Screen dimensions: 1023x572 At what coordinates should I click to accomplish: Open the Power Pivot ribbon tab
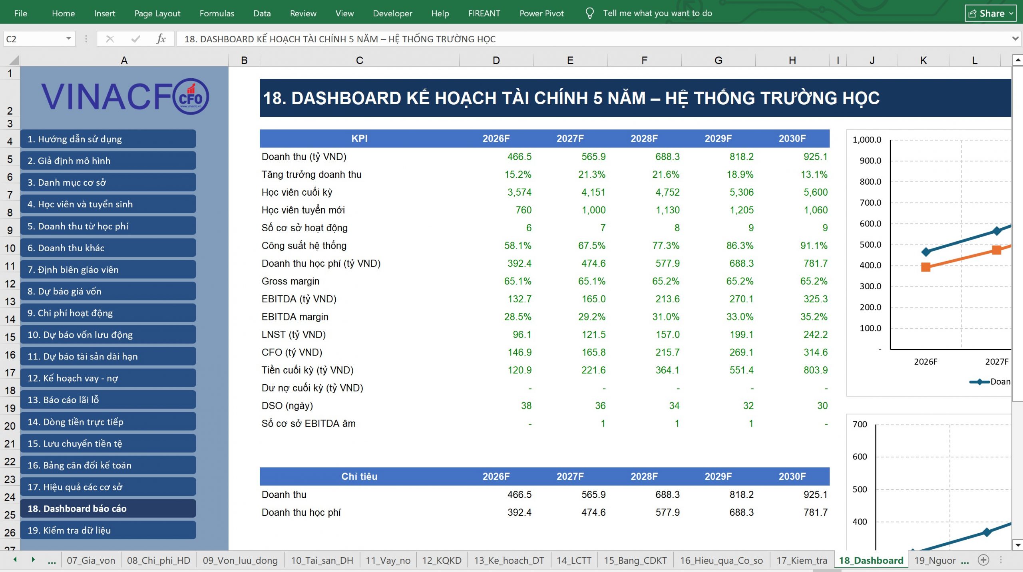541,13
